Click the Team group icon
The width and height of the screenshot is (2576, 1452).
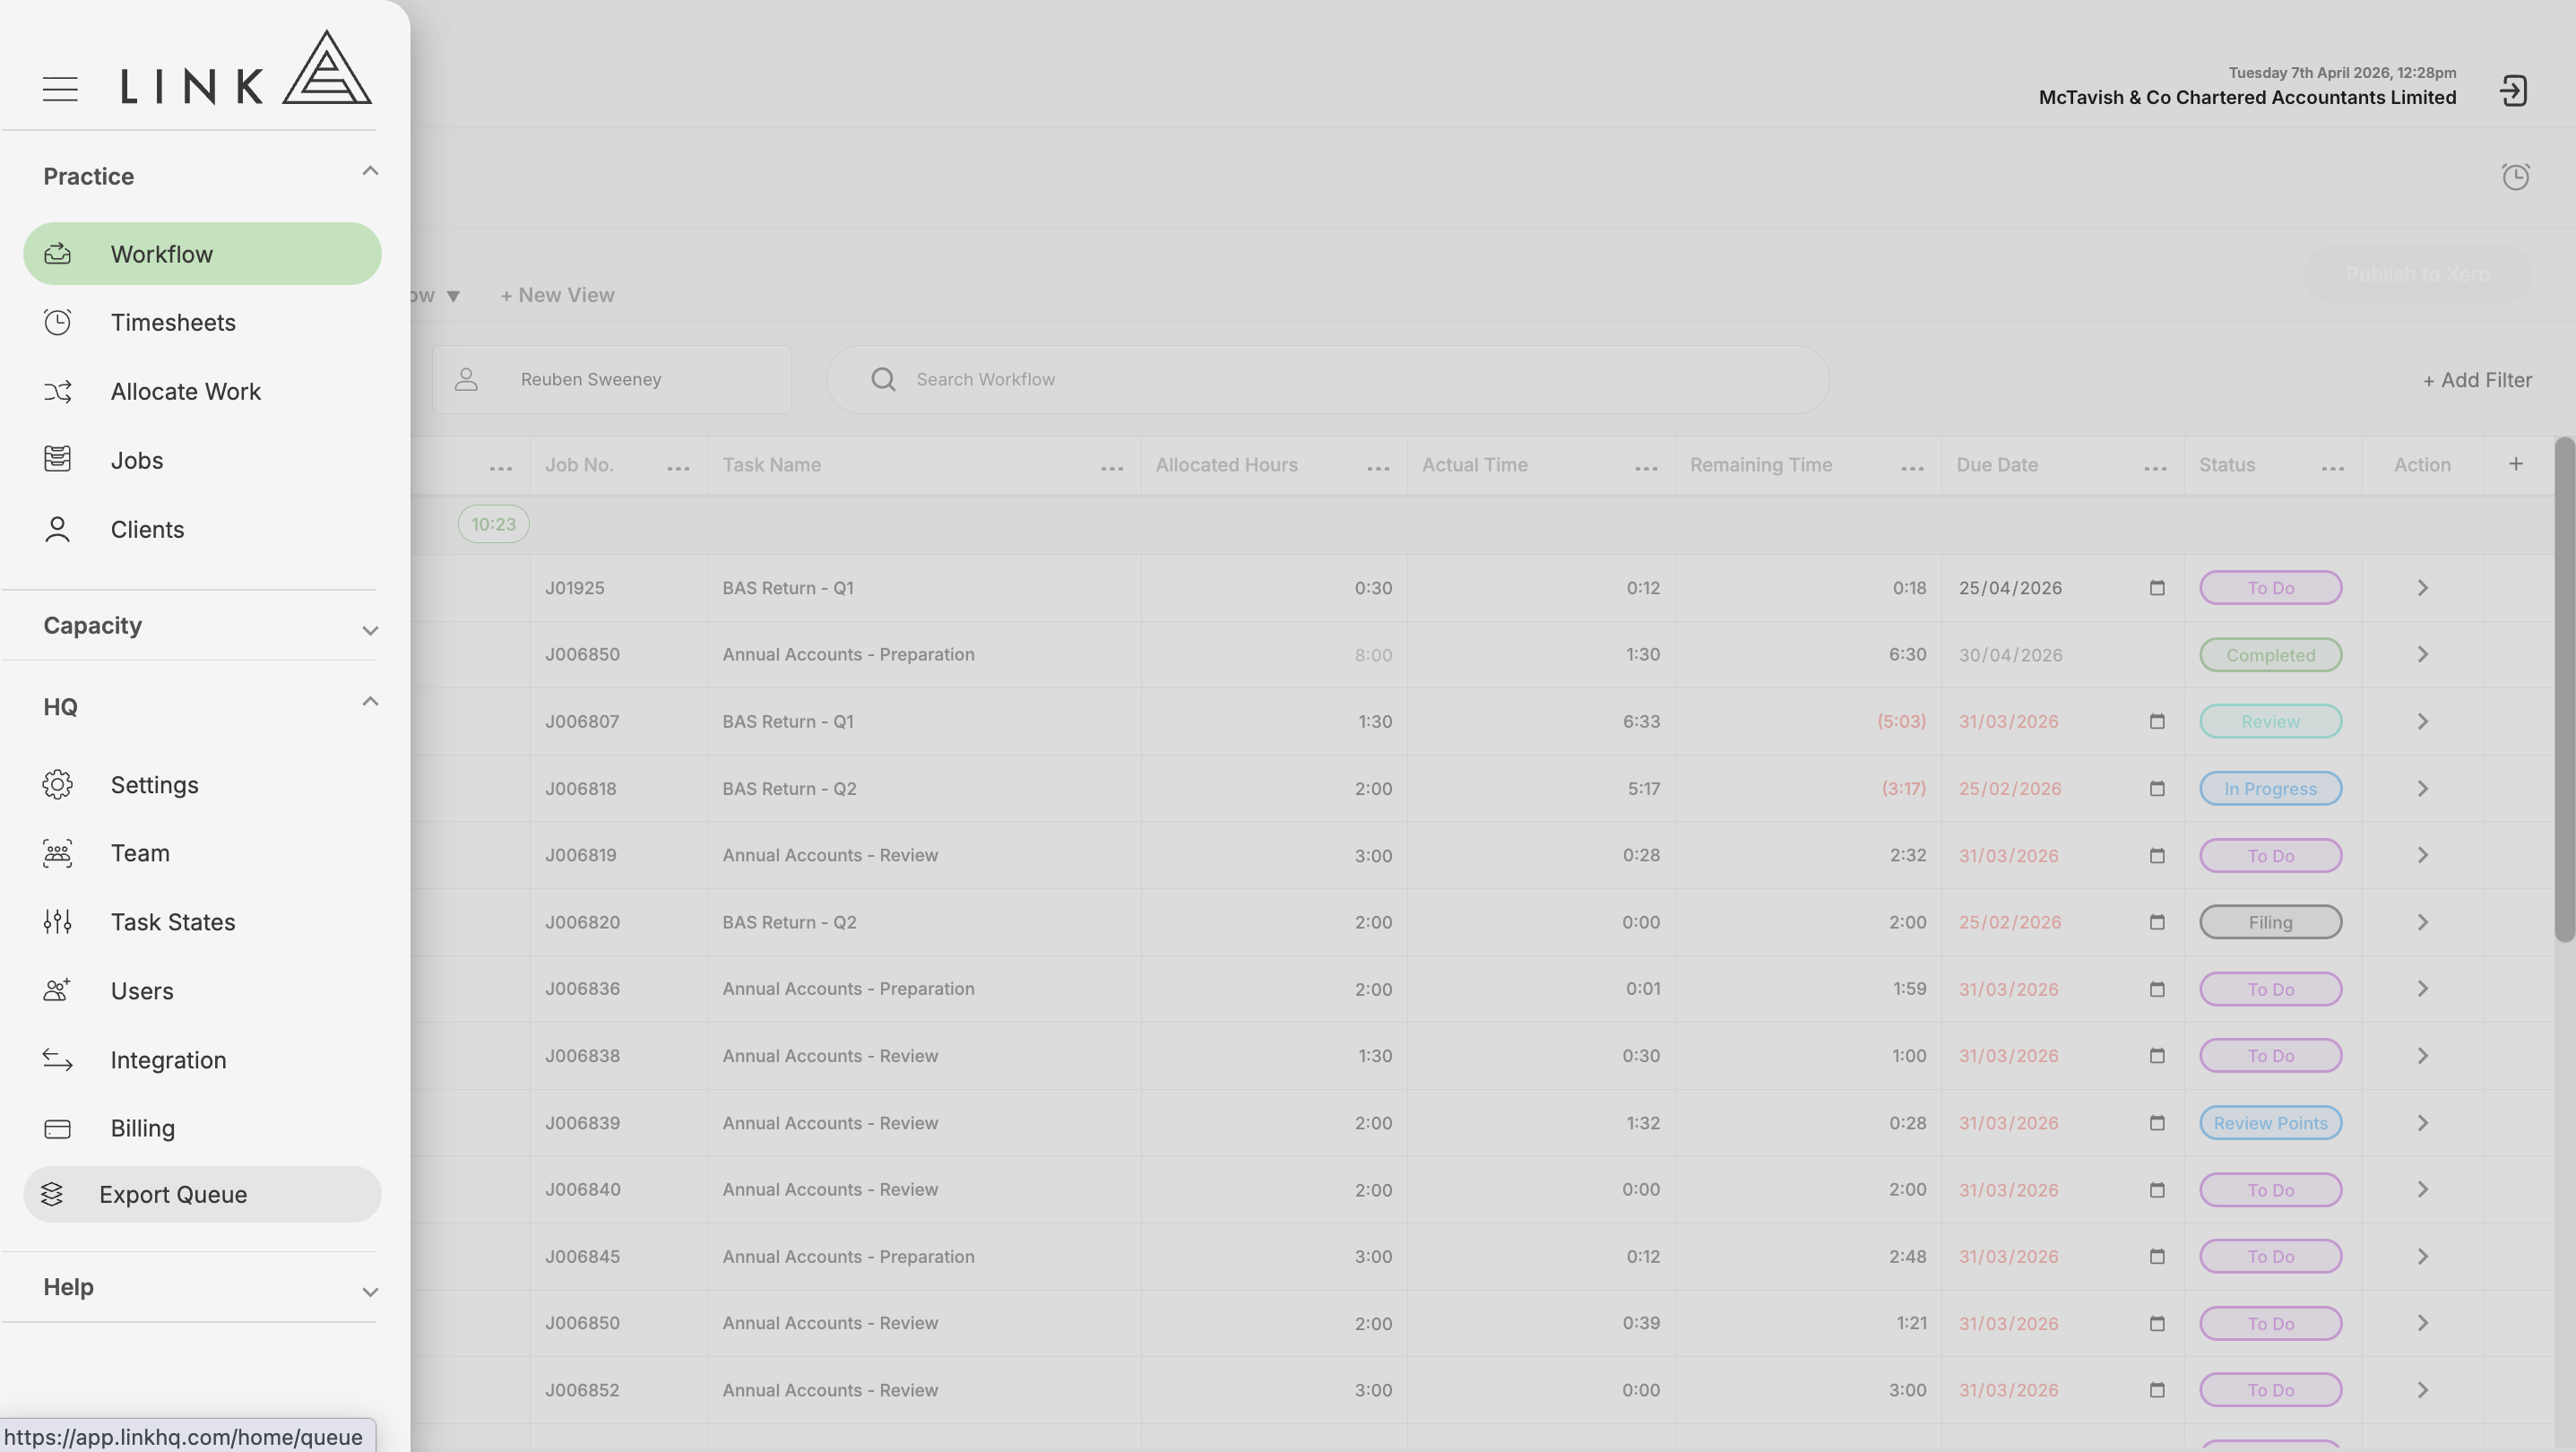pyautogui.click(x=58, y=854)
